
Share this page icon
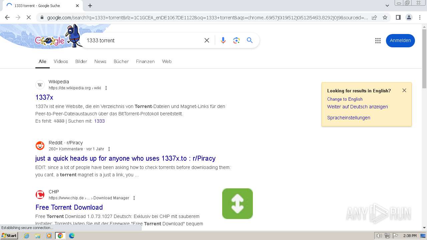pyautogui.click(x=374, y=17)
